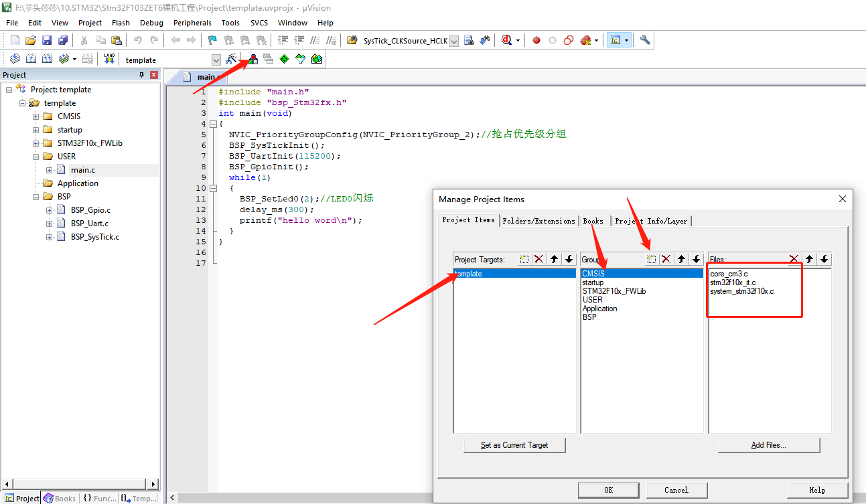
Task: Click the Add Files... button
Action: click(769, 445)
